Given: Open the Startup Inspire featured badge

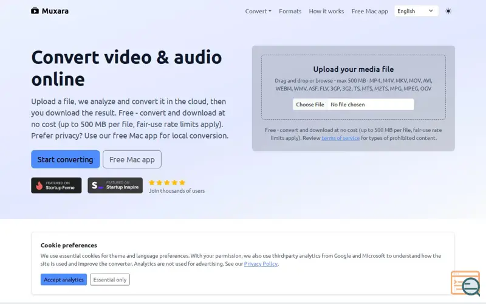Looking at the screenshot, I should click(115, 185).
